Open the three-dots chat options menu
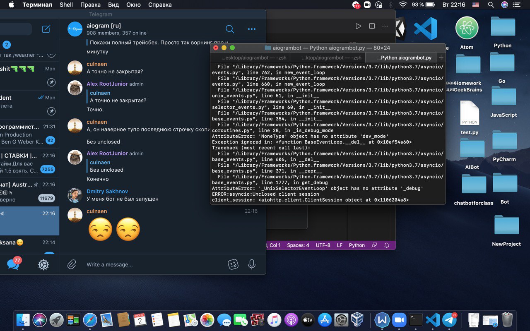The height and width of the screenshot is (331, 530). click(x=252, y=29)
